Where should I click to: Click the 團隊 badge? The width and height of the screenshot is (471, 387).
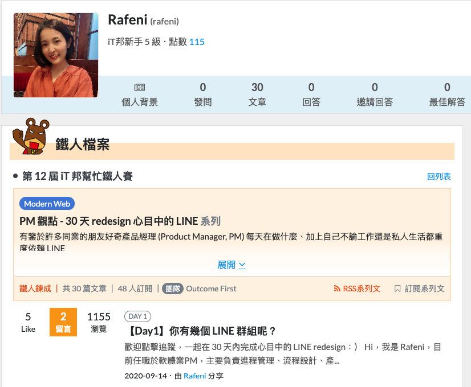coord(173,289)
